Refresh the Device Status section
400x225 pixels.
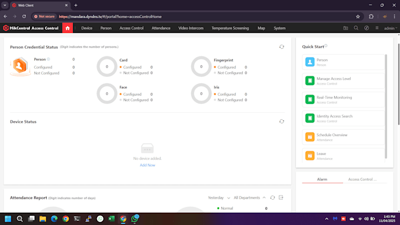(281, 122)
